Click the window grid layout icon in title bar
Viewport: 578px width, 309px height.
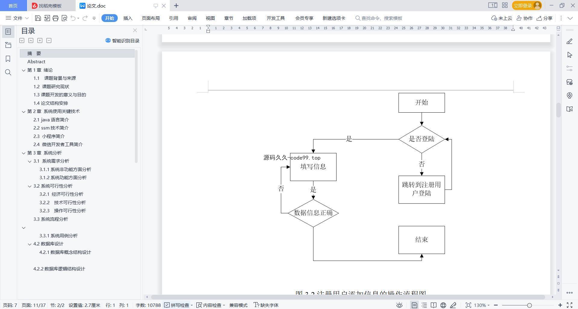(505, 5)
